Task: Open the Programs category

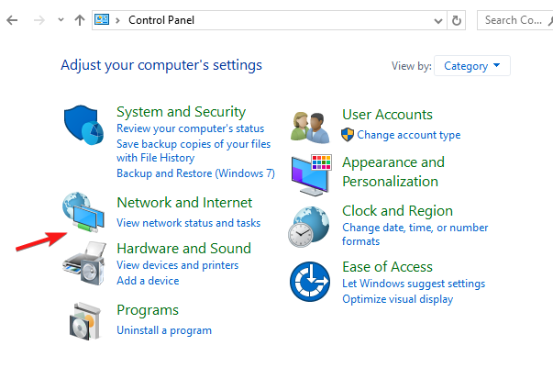Action: coord(148,310)
